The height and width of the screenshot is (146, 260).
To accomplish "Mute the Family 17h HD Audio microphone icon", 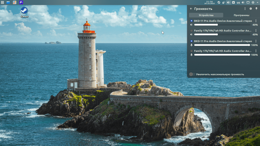I will click(191, 55).
